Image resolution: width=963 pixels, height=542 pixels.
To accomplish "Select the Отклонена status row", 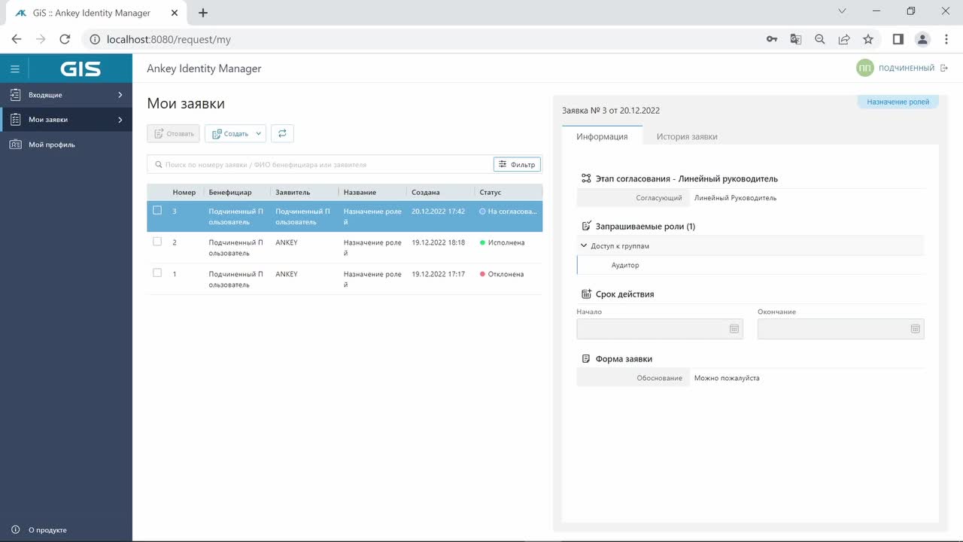I will pos(345,279).
